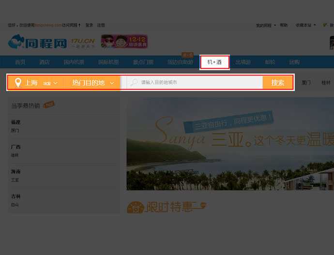Open the 周边自助游 navigation tab

click(180, 62)
